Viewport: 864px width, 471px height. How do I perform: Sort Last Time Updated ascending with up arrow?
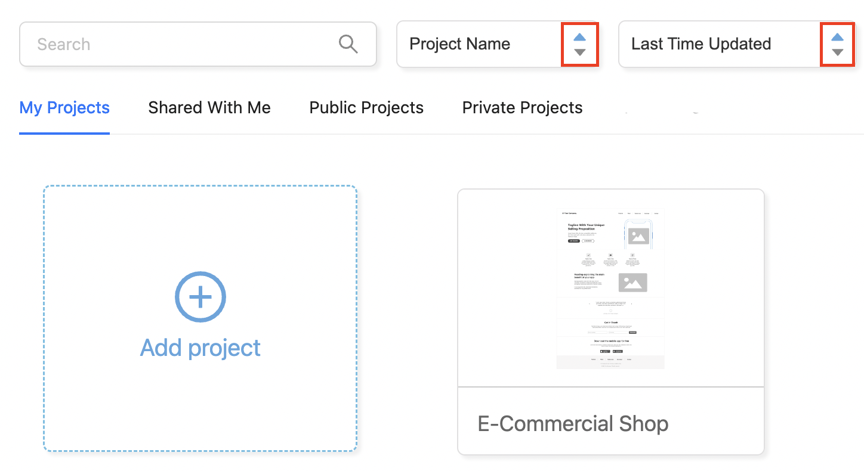click(837, 37)
